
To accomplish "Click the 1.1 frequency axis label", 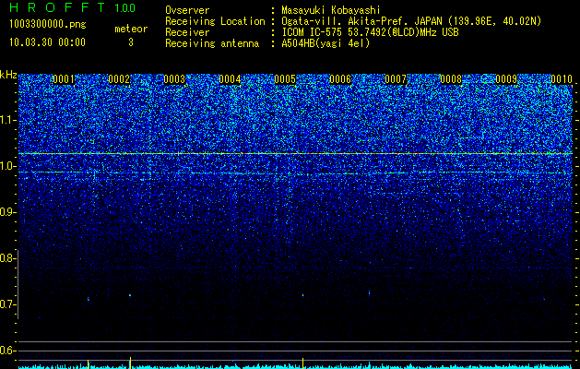I will click(7, 120).
